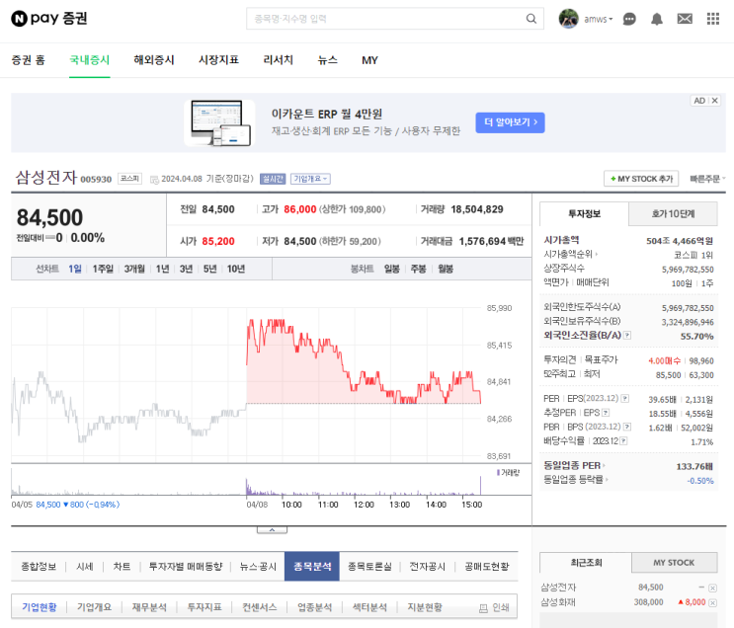
Task: Select the 10년 chart period
Action: coord(236,269)
